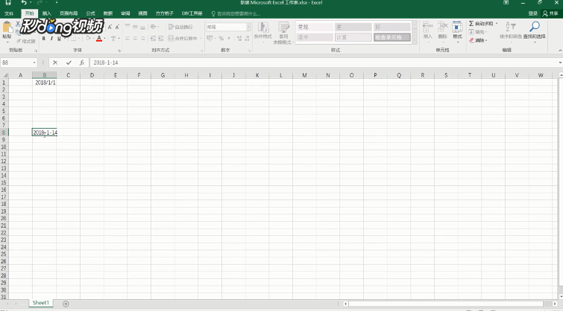Open the AutoSum dropdown arrow

(497, 24)
